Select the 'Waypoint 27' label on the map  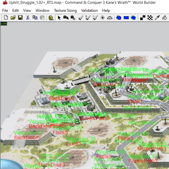[29, 133]
